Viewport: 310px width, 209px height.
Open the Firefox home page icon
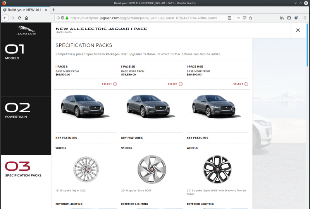point(26,18)
